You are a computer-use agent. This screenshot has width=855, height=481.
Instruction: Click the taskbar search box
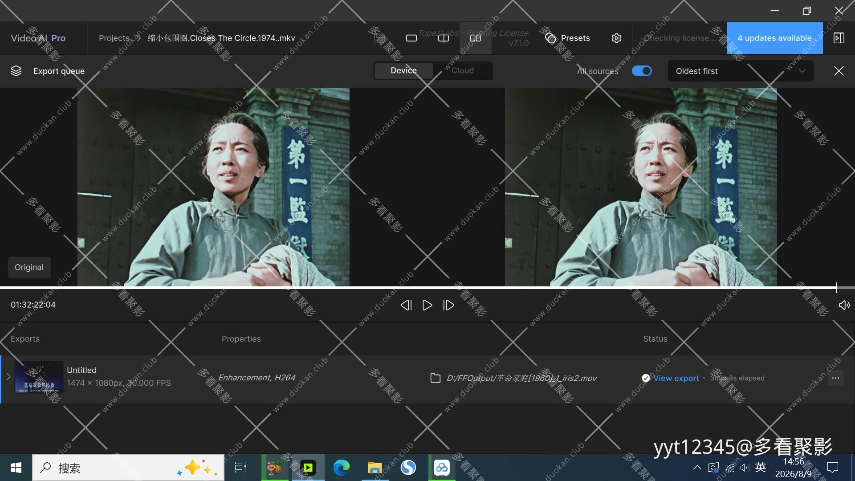click(x=128, y=468)
